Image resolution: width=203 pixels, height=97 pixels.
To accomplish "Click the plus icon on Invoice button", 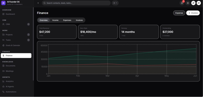I will coord(189,13).
